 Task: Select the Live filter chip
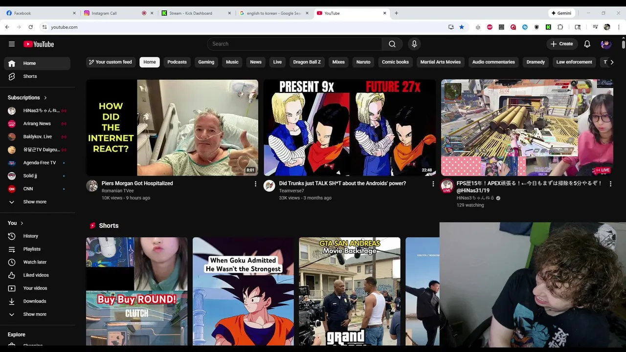[x=277, y=62]
